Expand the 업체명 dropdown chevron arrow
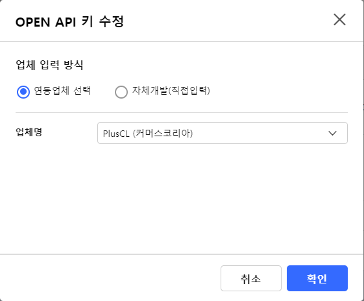 coord(332,133)
